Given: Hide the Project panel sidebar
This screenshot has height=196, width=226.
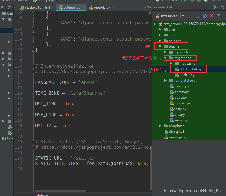Looking at the screenshot, I should (x=10, y=7).
